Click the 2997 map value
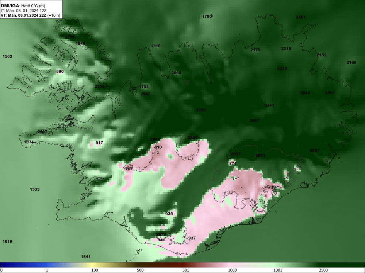The image size is (365, 273). pos(235,154)
